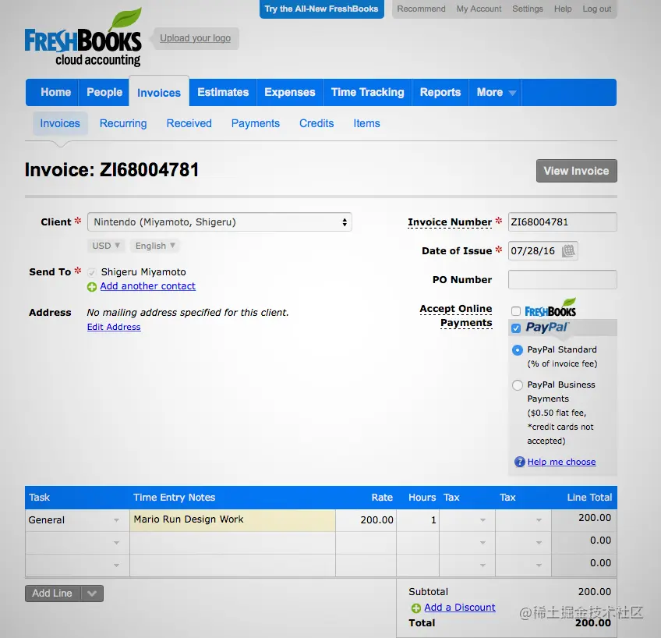Click Log out in the top bar

pyautogui.click(x=597, y=9)
